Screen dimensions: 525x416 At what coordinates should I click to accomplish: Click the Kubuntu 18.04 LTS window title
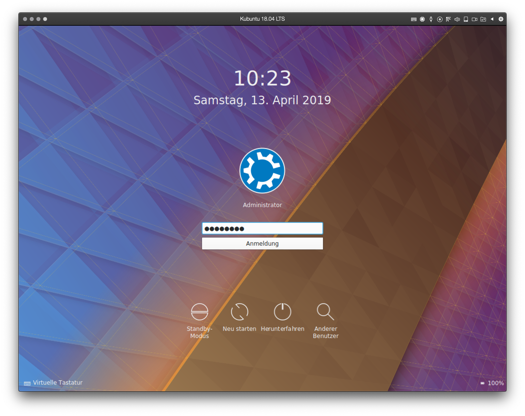262,19
